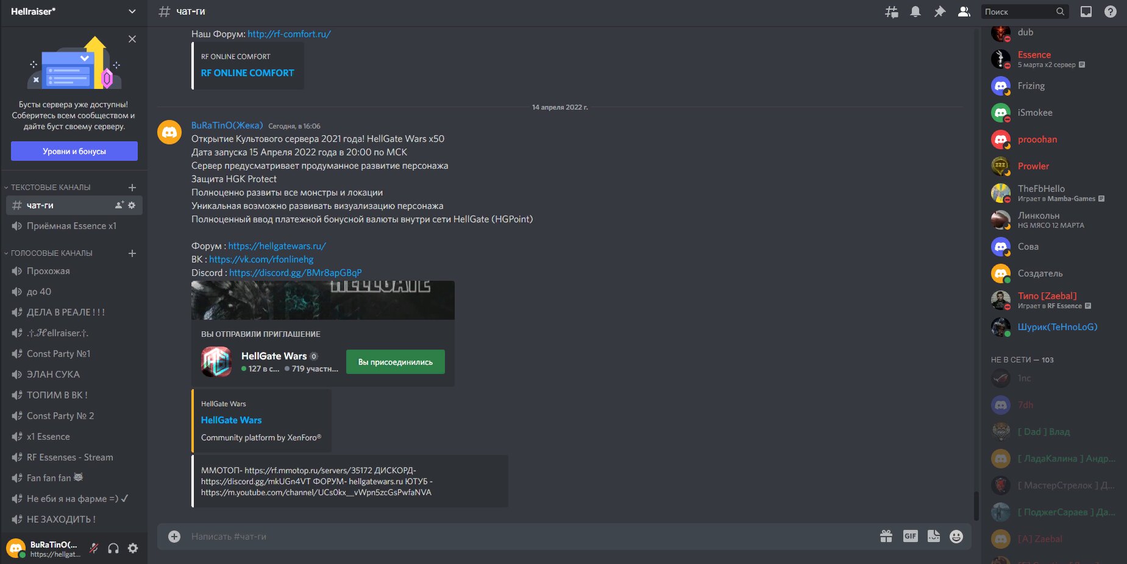Join RF Essenses - Stream voice channel
Viewport: 1127px width, 564px height.
[x=74, y=457]
